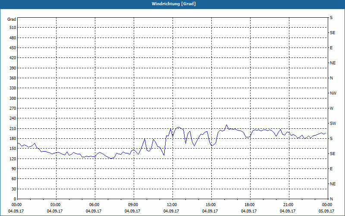Click the 00:00 label above date 05.09.17
This screenshot has width=345, height=216.
tap(327, 205)
